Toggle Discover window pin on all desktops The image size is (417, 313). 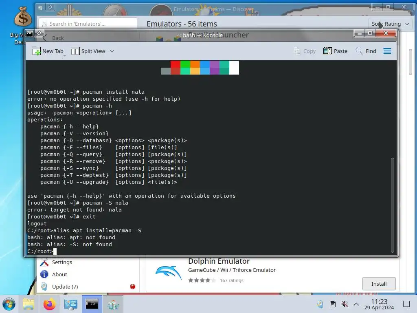tap(50, 7)
